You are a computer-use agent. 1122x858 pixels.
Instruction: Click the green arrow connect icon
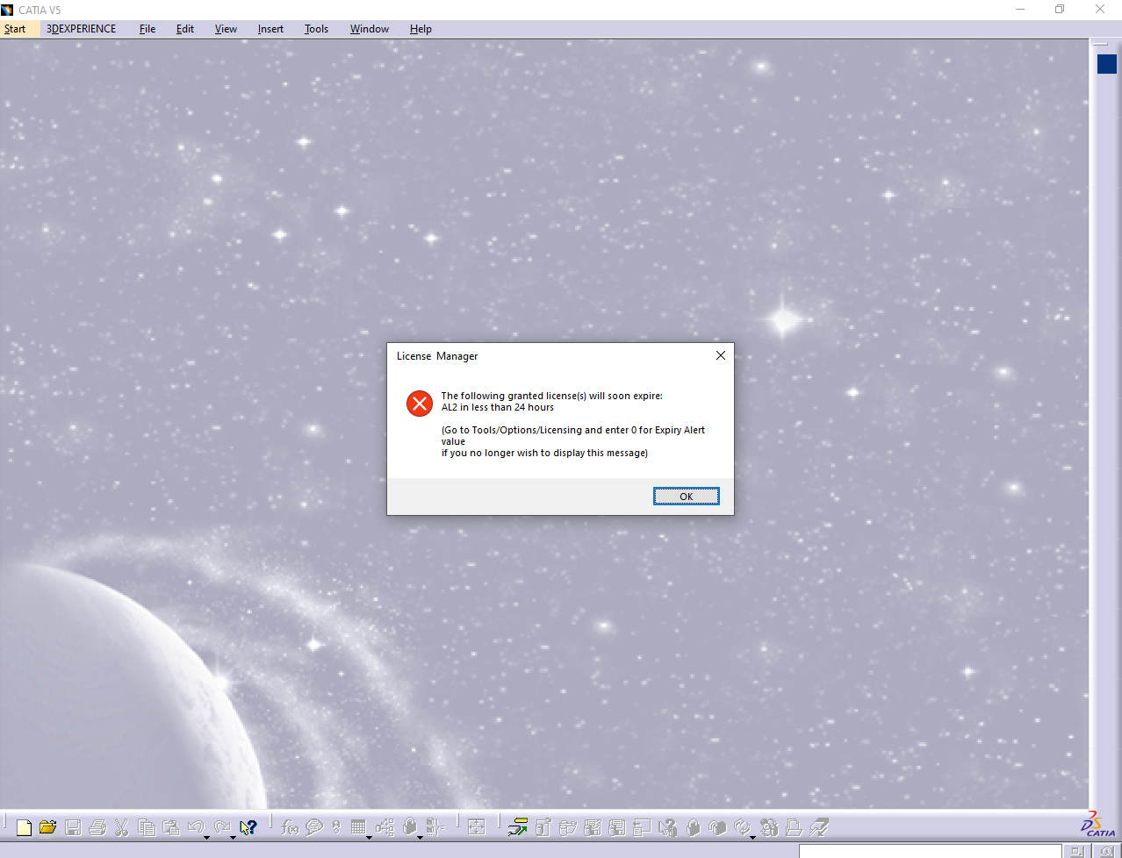[518, 827]
